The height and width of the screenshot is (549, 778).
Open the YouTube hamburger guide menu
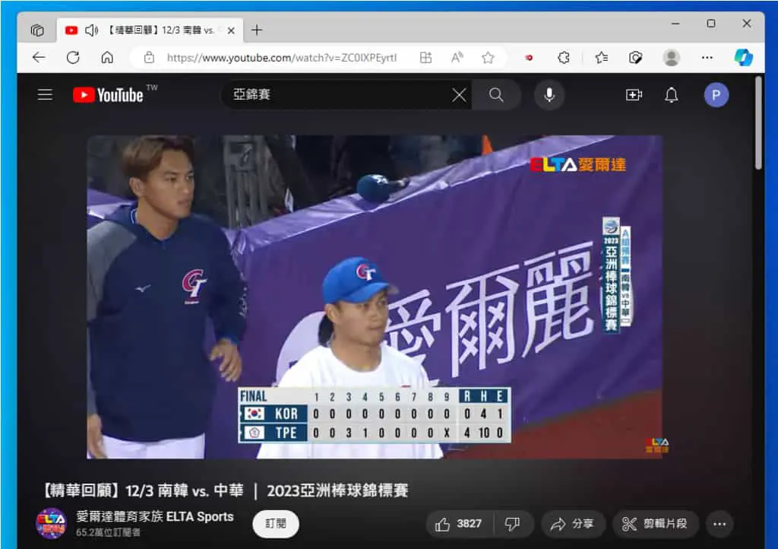tap(45, 94)
